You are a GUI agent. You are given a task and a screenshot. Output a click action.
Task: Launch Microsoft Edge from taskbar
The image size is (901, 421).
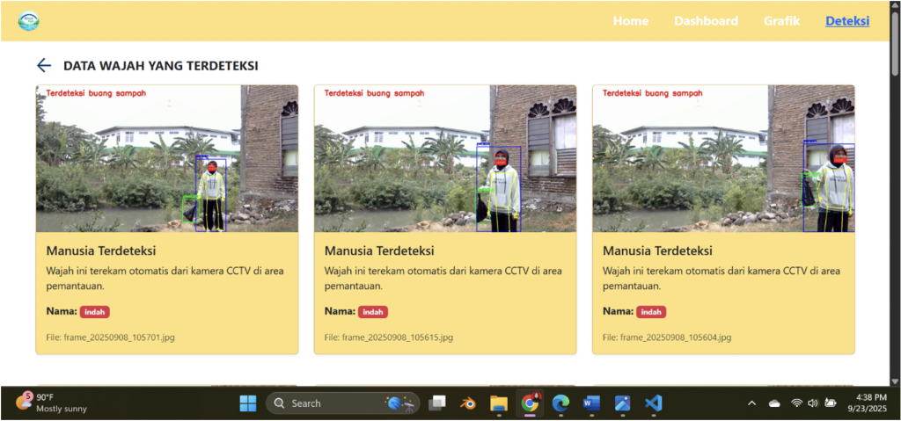[560, 403]
